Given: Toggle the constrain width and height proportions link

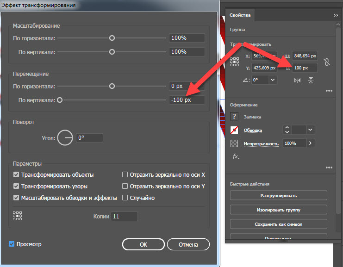Looking at the screenshot, I should click(327, 62).
